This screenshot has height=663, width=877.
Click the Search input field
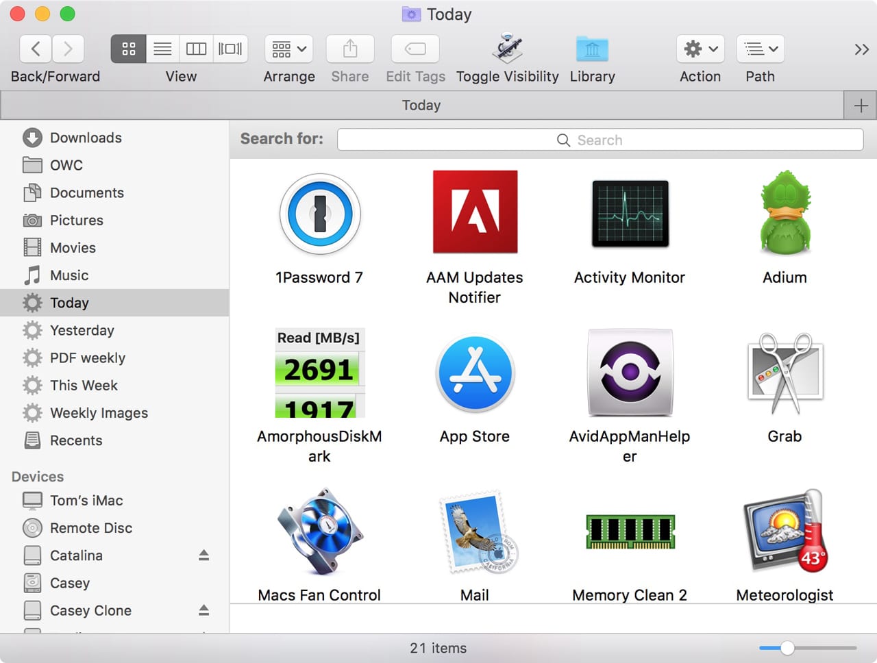pyautogui.click(x=600, y=140)
